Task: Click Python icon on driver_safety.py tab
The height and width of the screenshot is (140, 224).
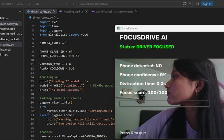Action: click(x=28, y=12)
